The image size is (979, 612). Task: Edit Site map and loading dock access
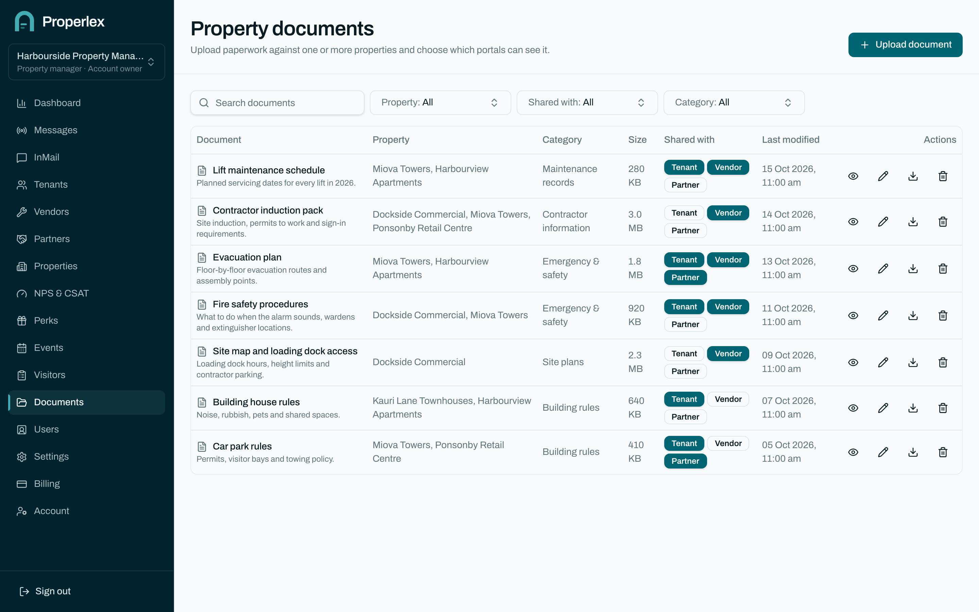(883, 363)
